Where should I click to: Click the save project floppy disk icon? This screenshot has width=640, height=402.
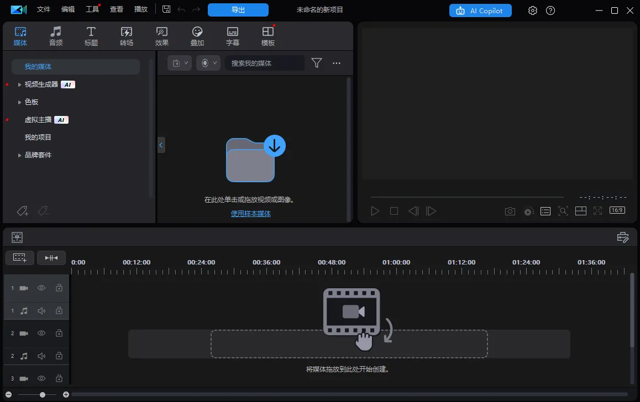click(x=166, y=10)
